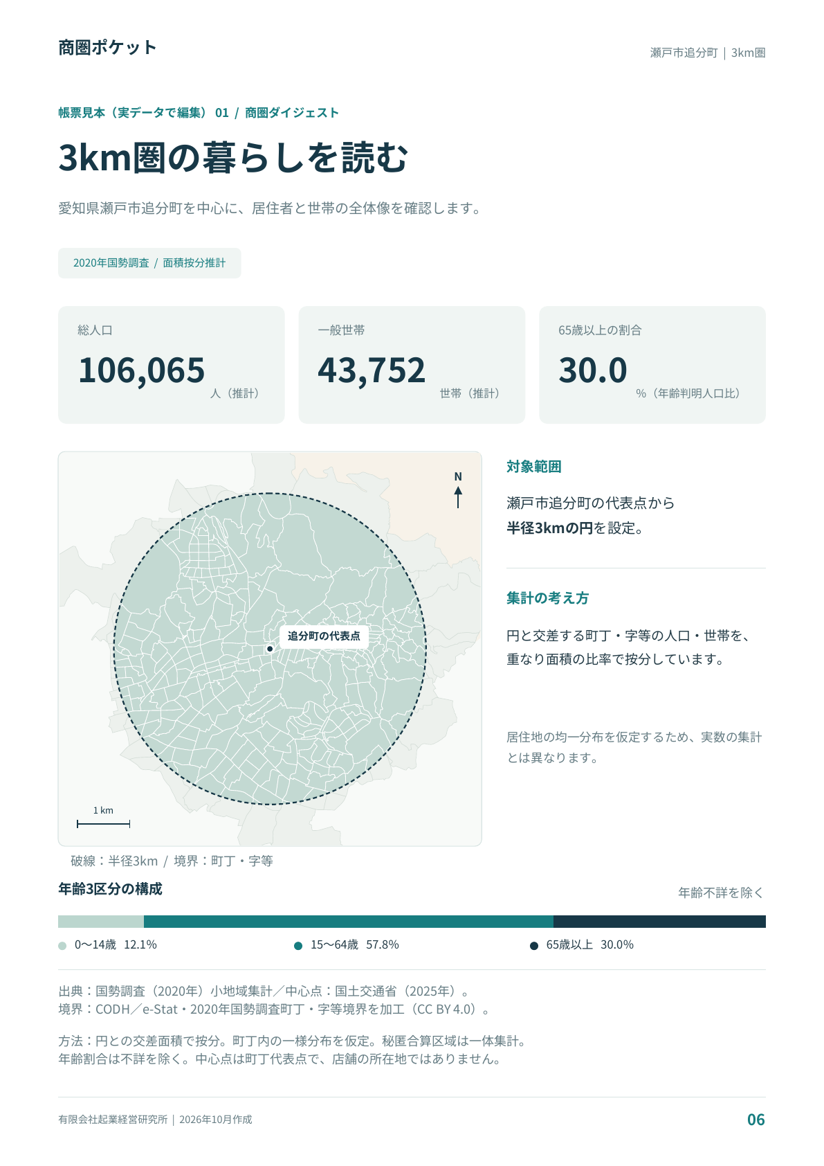Click the line starting 境界:CODH/e-Stat
Viewport: 824px width, 1166px height.
pos(275,1010)
